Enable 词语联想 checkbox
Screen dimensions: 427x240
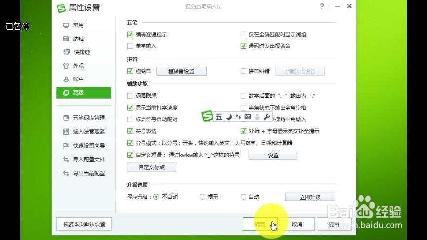pos(130,96)
